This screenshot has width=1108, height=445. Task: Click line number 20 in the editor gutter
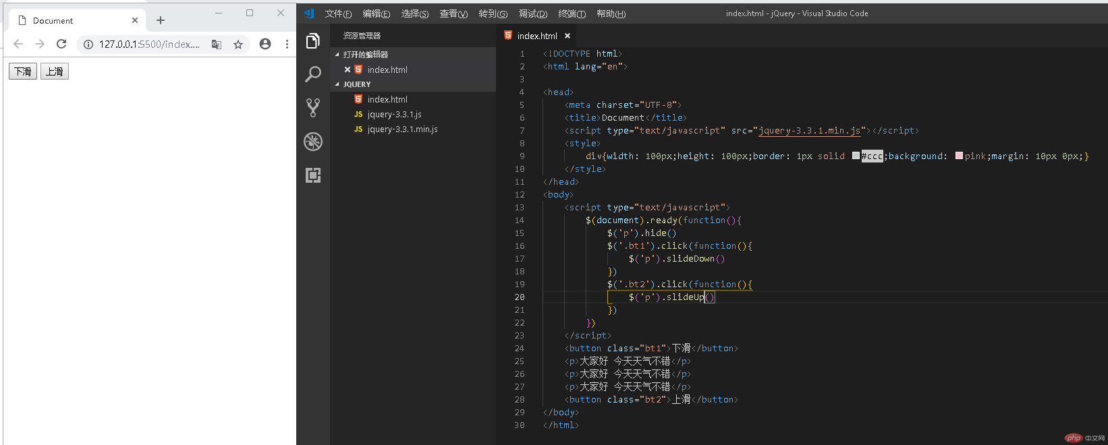coord(520,297)
